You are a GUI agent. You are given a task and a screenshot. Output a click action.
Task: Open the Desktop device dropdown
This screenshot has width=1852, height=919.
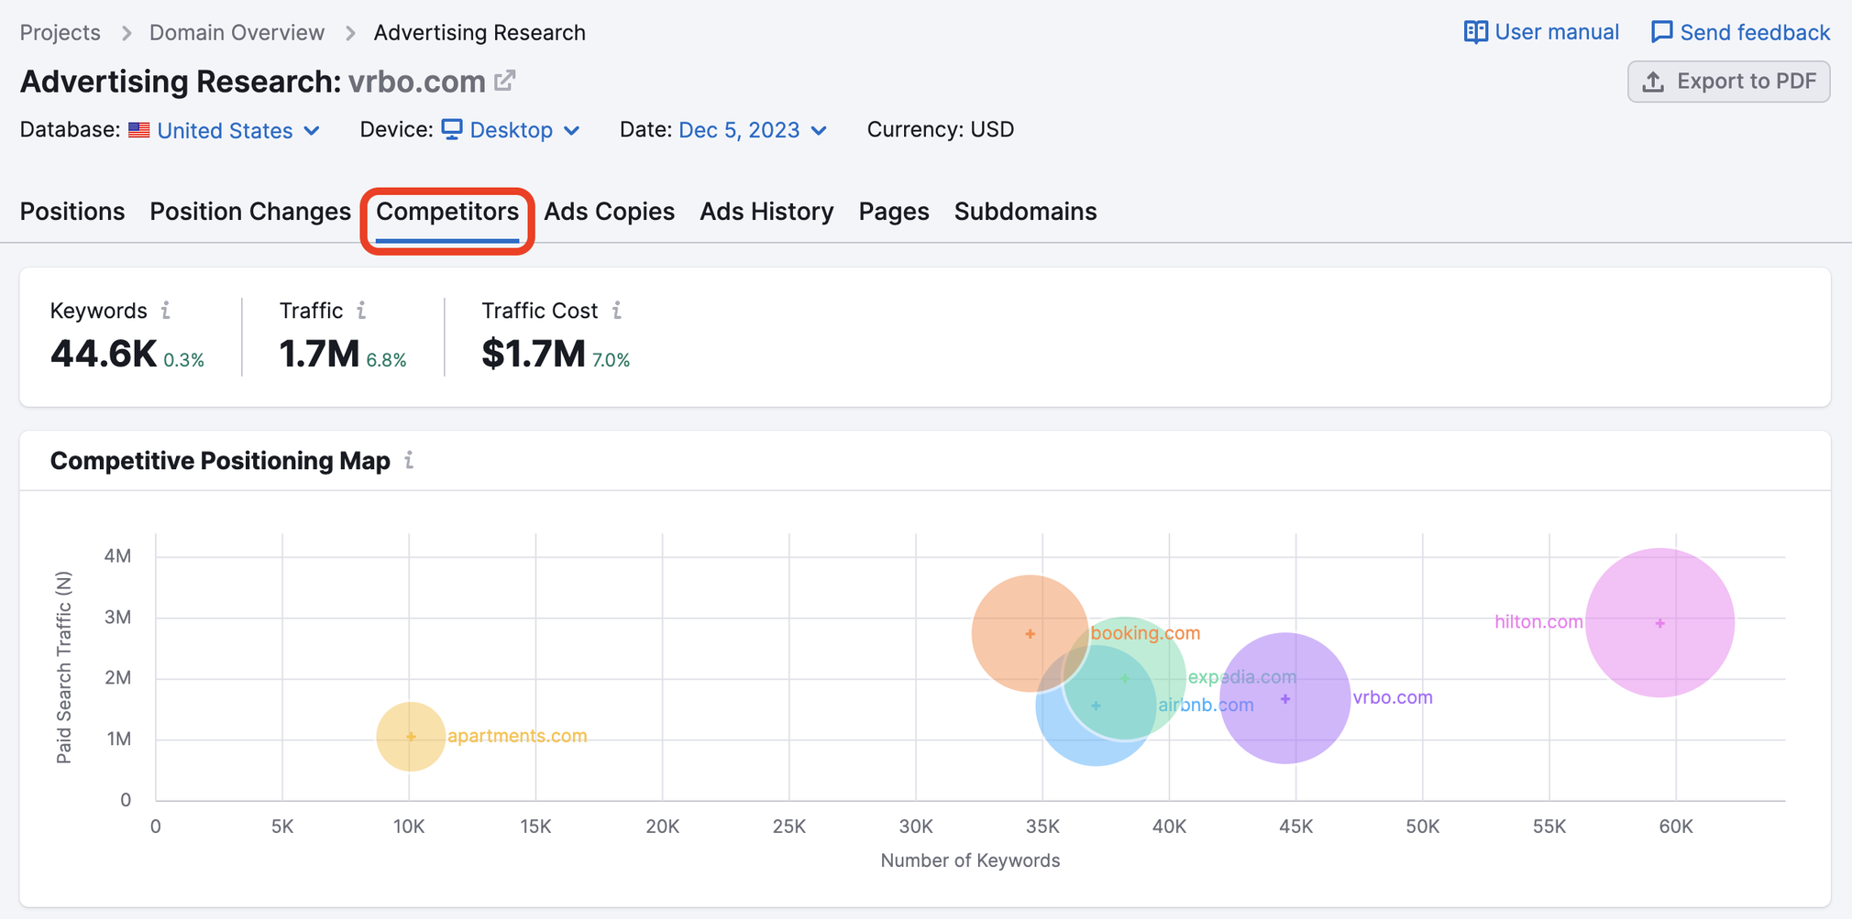point(512,130)
